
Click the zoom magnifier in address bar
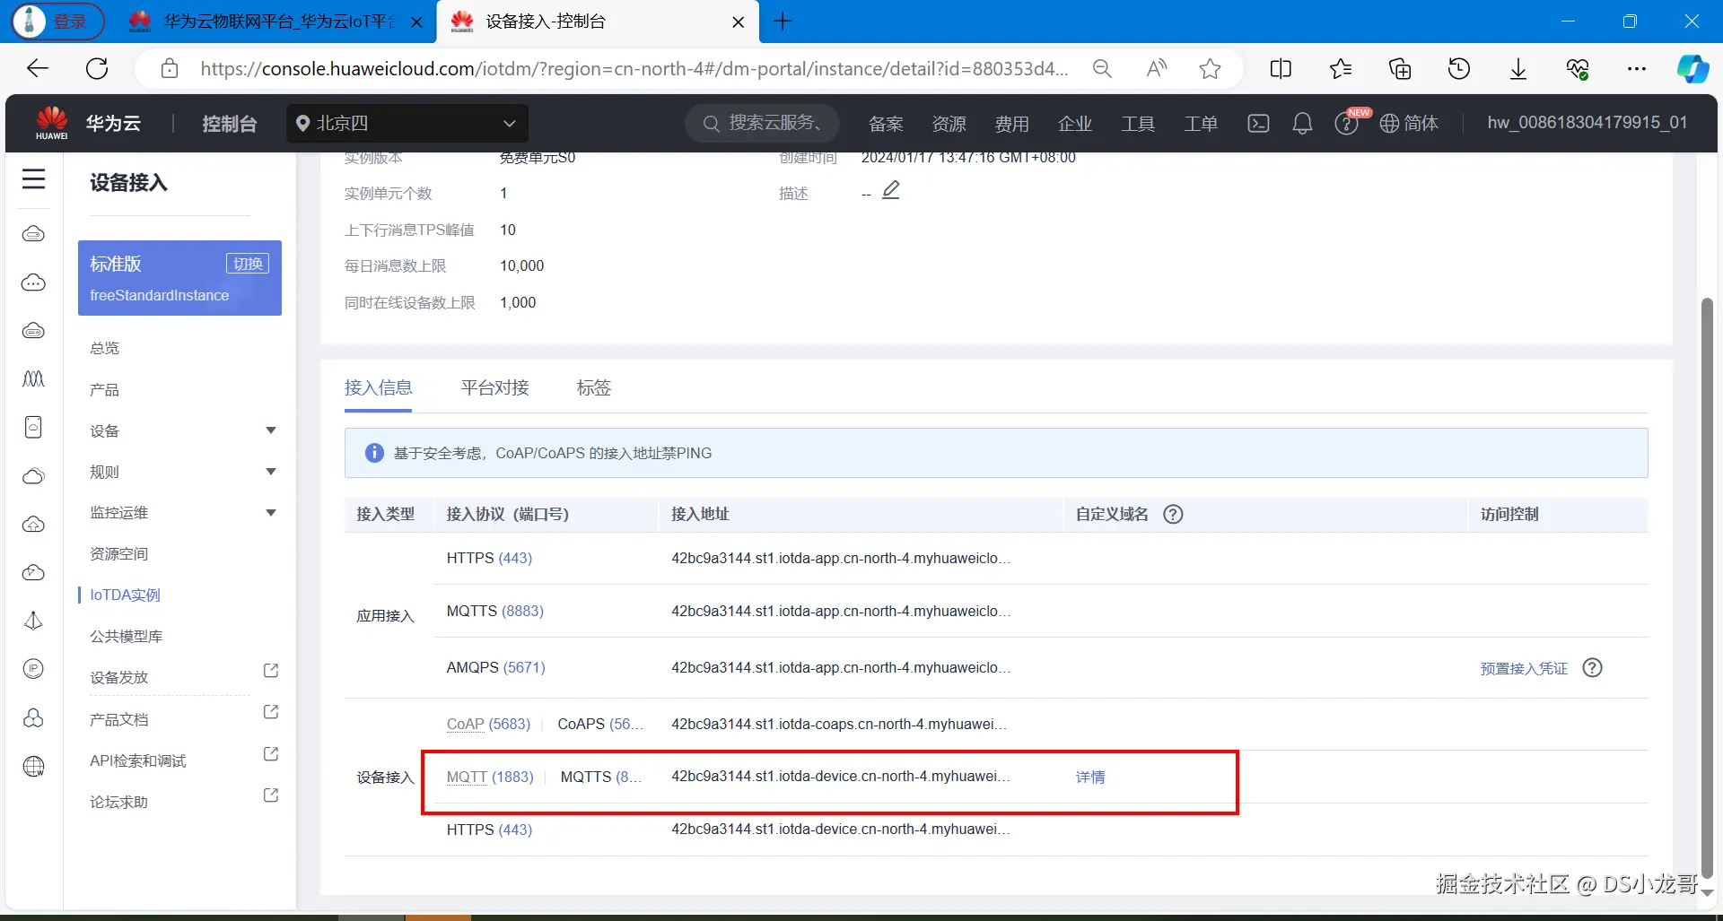(x=1102, y=68)
